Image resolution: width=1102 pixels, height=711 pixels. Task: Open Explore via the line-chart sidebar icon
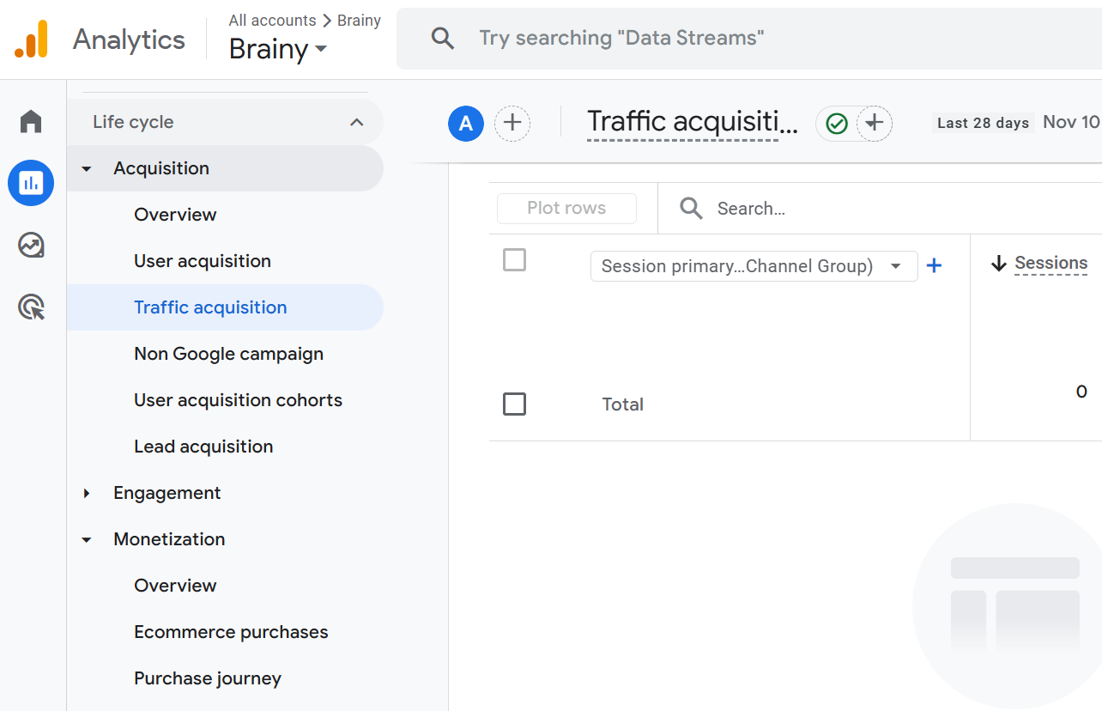click(31, 245)
